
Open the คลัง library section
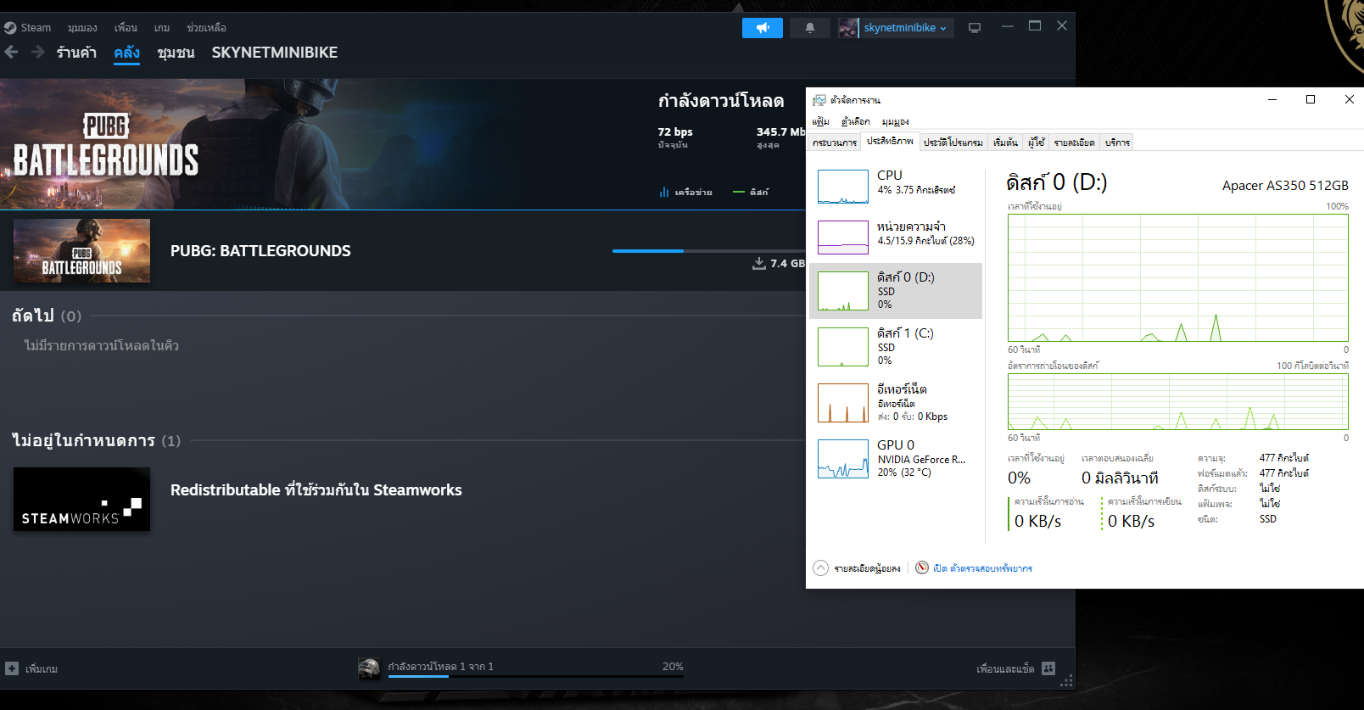126,53
